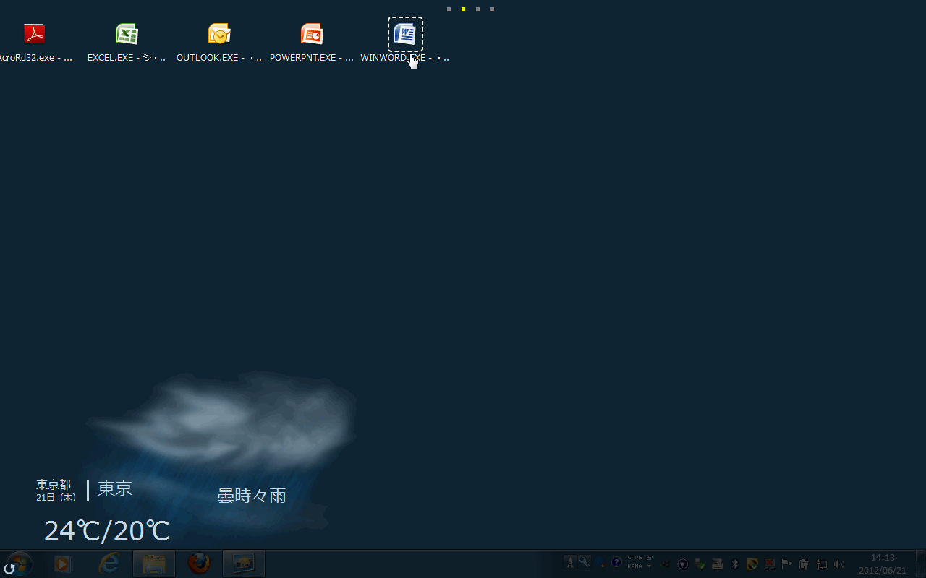Open Safely Remove Hardware tray icon
The height and width of the screenshot is (578, 926).
click(700, 564)
